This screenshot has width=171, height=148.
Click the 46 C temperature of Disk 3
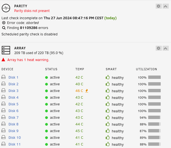point(79,91)
